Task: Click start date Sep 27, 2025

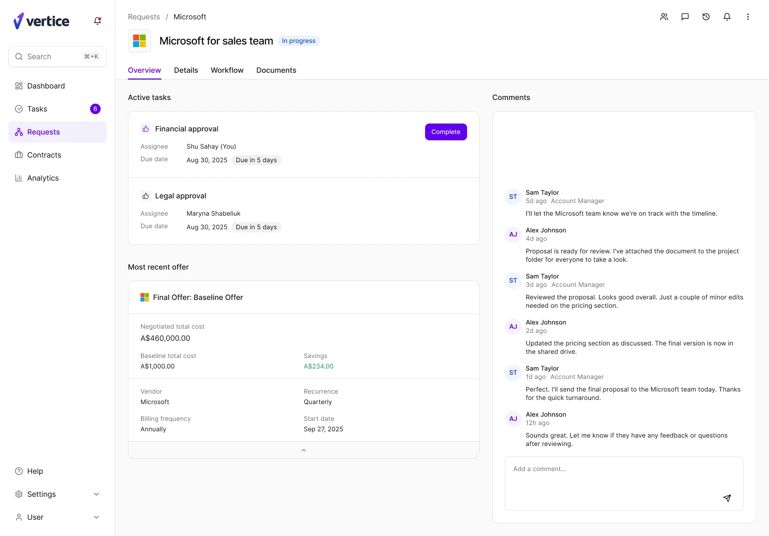Action: 323,429
